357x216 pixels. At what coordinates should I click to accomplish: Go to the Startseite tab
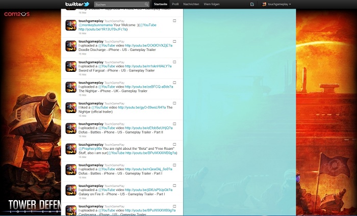point(161,4)
